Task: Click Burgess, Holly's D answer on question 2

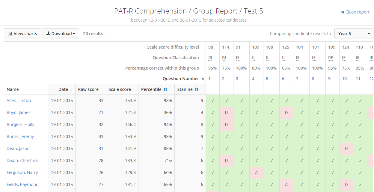Action: click(x=227, y=125)
